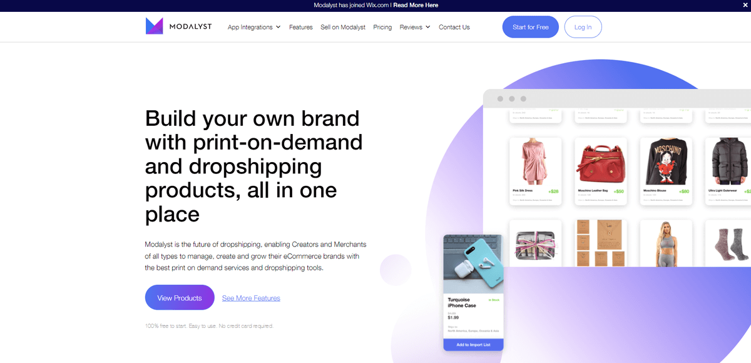Click Add to Import List button
Image resolution: width=751 pixels, height=363 pixels.
473,345
